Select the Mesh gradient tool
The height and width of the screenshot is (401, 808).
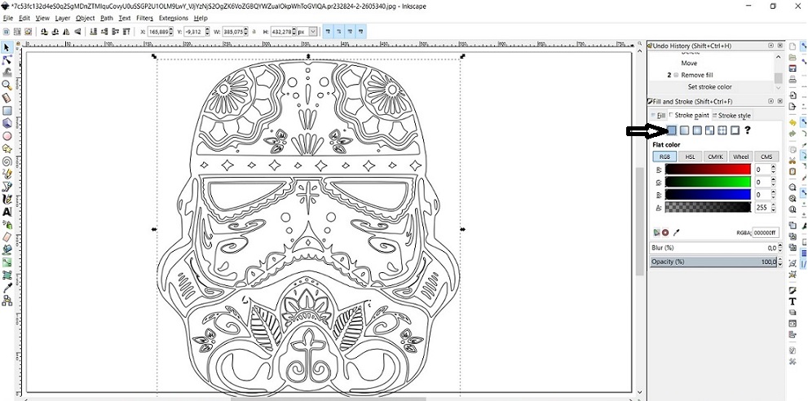tap(7, 275)
